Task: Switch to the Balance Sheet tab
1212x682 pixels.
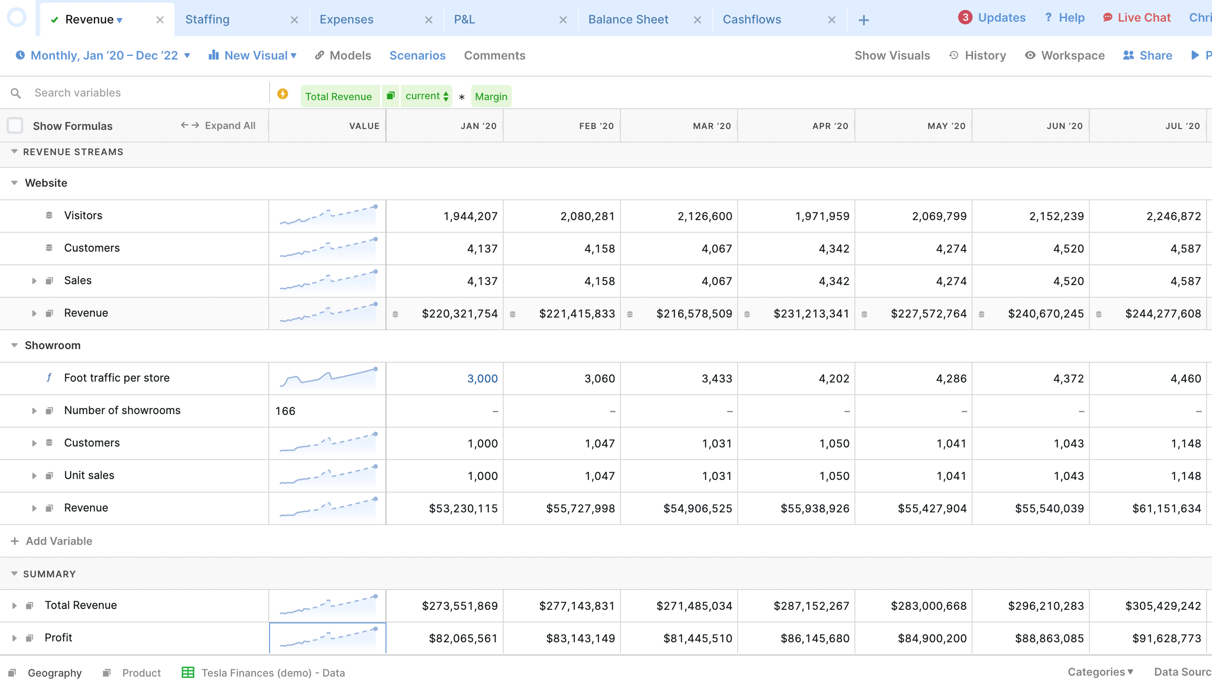Action: [x=629, y=19]
